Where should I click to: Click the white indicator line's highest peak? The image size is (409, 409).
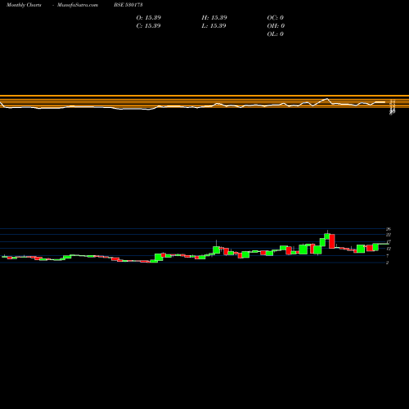[327, 99]
